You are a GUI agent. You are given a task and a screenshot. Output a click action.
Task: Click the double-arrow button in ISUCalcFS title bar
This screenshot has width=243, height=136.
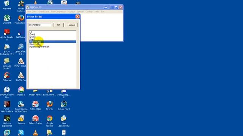(x=106, y=8)
